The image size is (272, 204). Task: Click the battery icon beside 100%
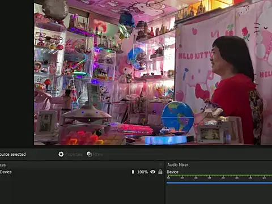(x=133, y=172)
